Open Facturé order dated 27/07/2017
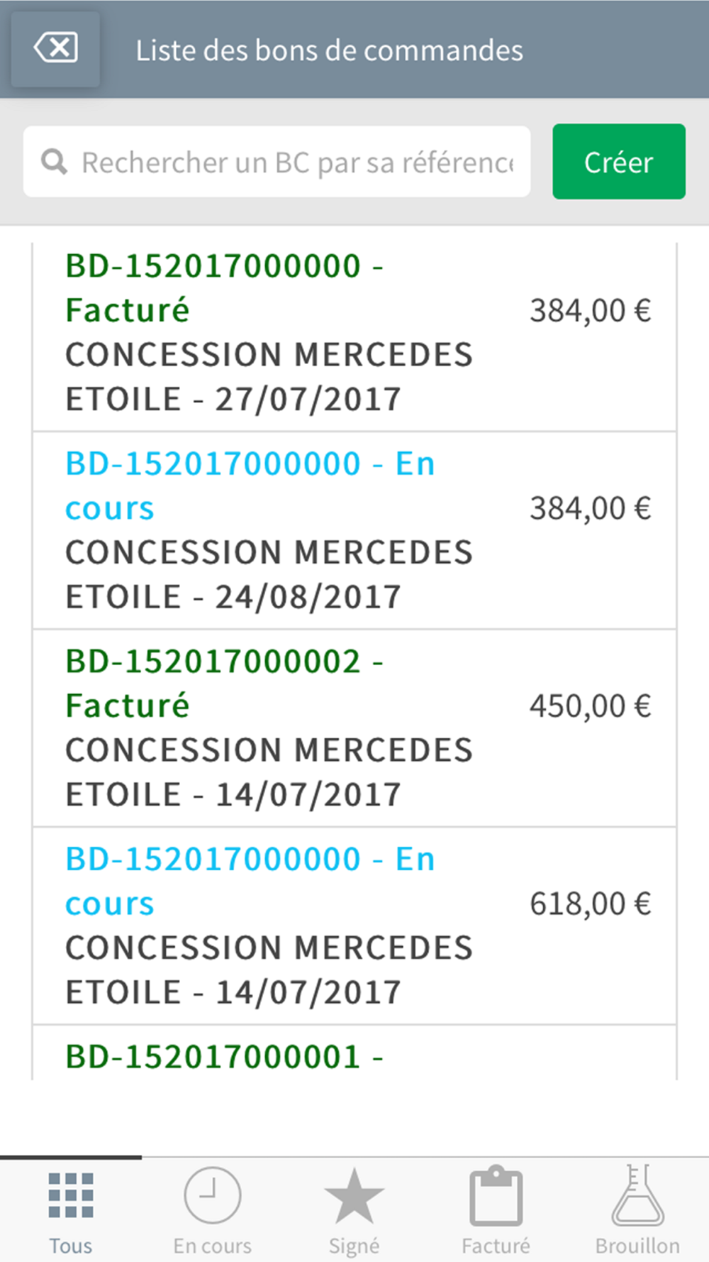This screenshot has width=709, height=1262. pos(354,332)
